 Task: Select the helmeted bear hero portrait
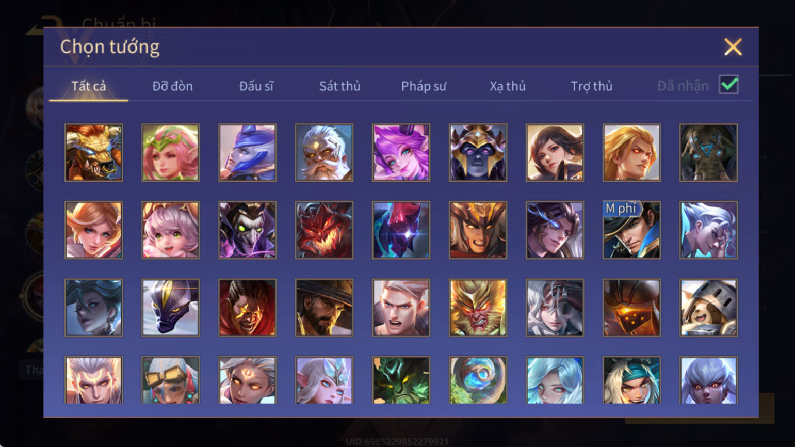(x=708, y=308)
